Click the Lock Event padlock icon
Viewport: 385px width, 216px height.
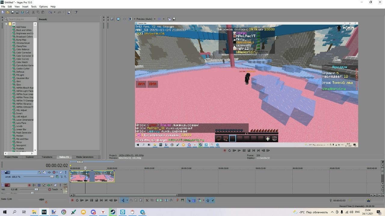171,200
